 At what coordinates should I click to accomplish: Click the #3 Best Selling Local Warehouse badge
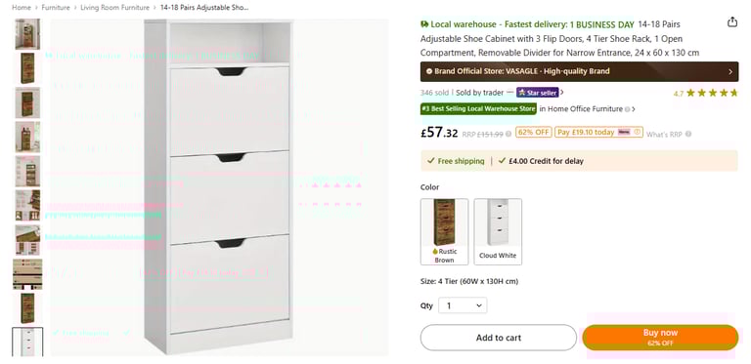coord(478,109)
